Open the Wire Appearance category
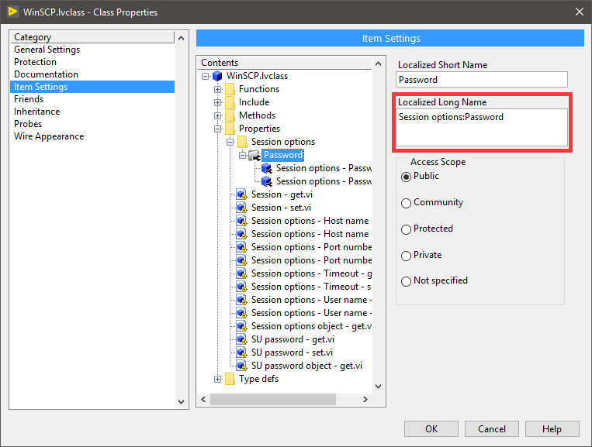This screenshot has height=447, width=592. (x=49, y=136)
